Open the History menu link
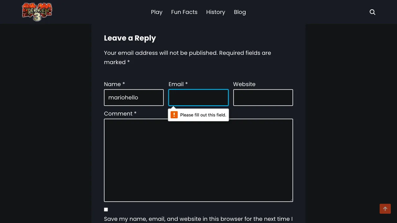397x223 pixels. (x=216, y=12)
